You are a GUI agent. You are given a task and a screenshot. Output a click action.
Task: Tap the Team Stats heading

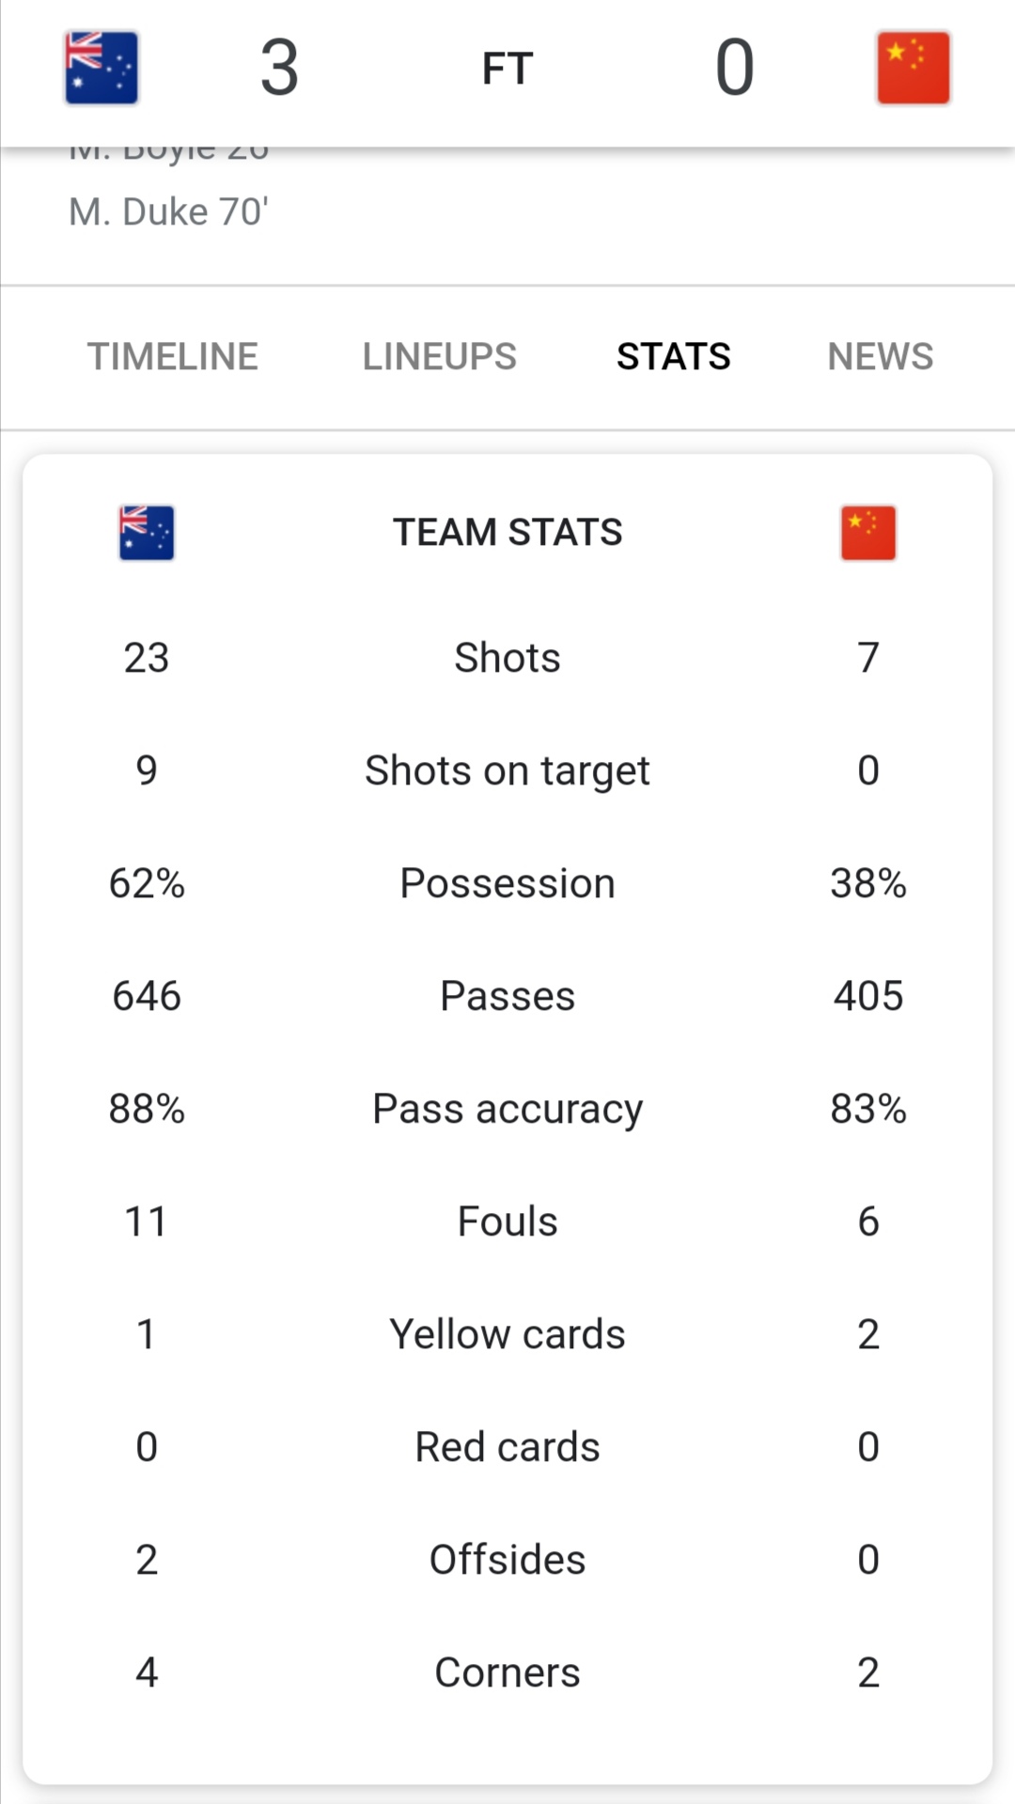click(507, 533)
